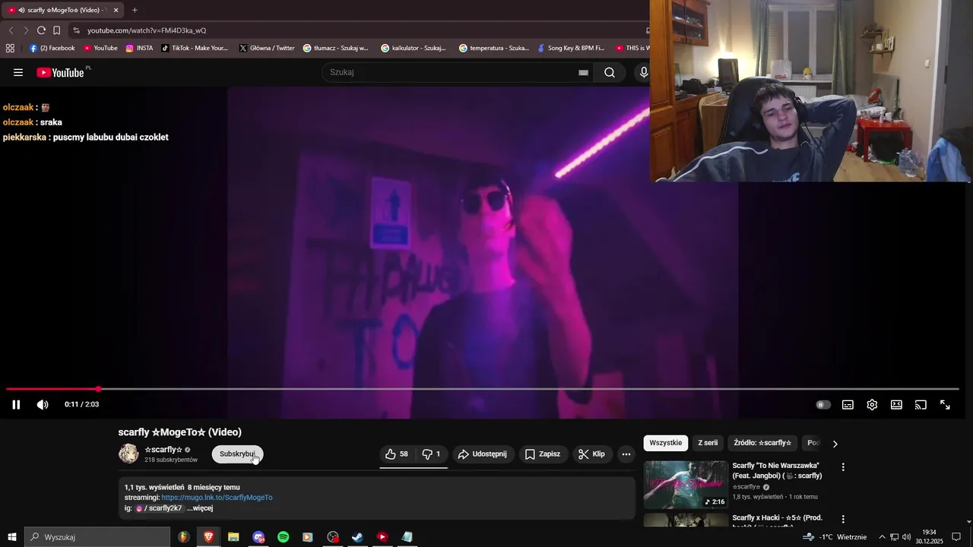The image size is (973, 547).
Task: Toggle the autoplay switch in the player
Action: click(x=823, y=404)
